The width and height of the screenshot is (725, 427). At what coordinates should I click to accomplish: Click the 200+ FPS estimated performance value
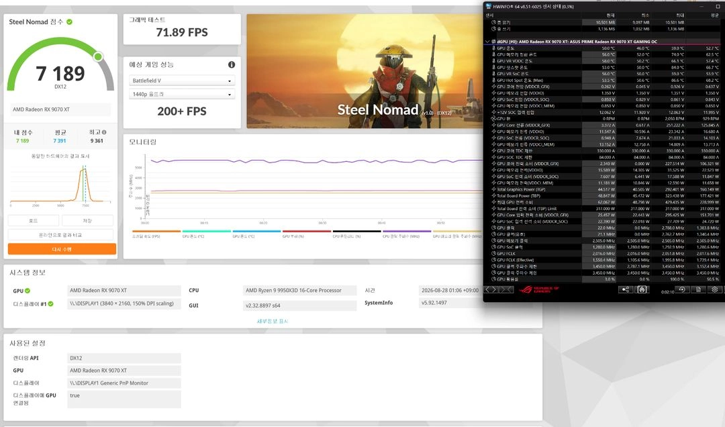click(182, 111)
